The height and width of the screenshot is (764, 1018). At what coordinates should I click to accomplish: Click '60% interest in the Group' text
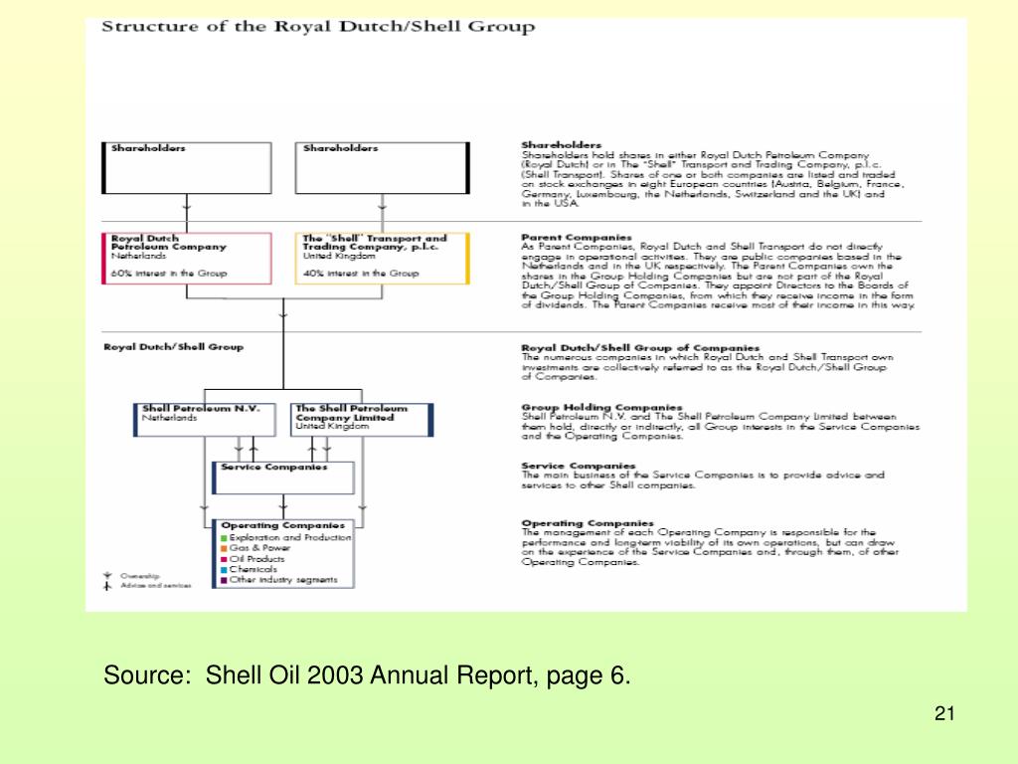169,274
